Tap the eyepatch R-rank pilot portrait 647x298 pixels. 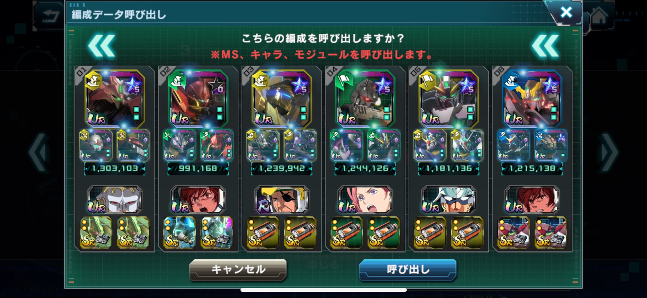(282, 199)
